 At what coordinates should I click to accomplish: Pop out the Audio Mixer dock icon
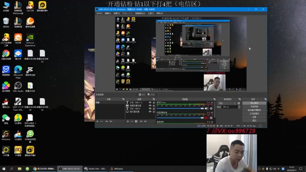coord(215,99)
